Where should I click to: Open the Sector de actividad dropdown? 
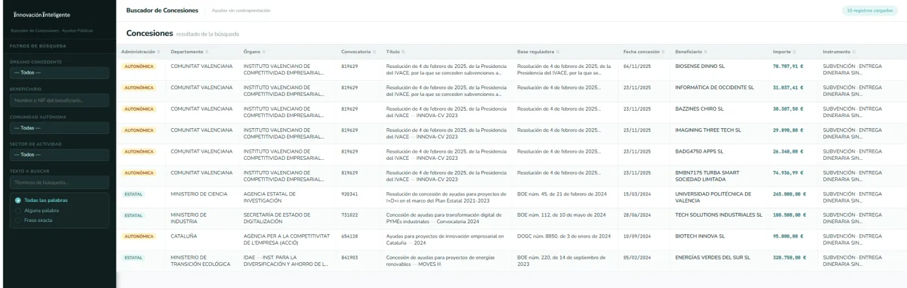58,155
